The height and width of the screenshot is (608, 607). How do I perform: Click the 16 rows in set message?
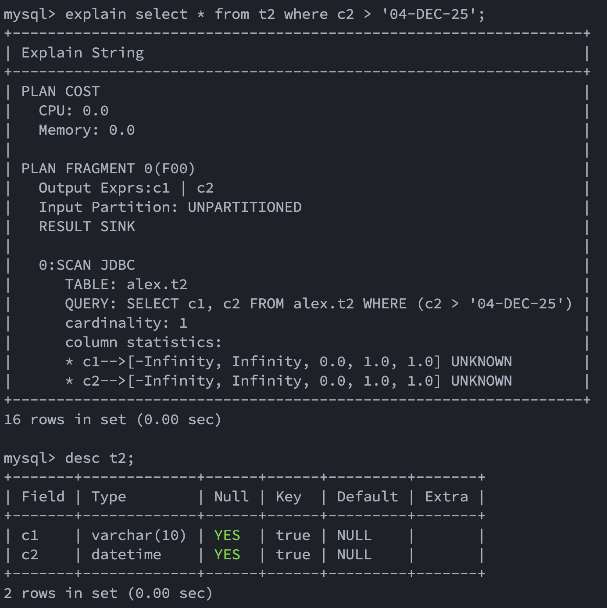pyautogui.click(x=112, y=420)
